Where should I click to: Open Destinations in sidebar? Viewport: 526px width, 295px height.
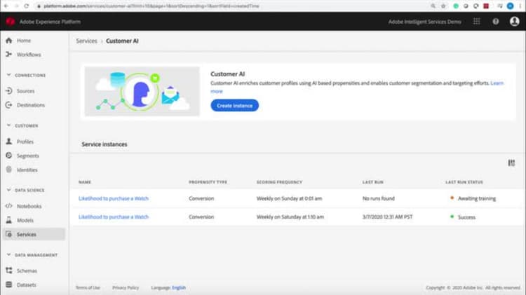point(31,105)
